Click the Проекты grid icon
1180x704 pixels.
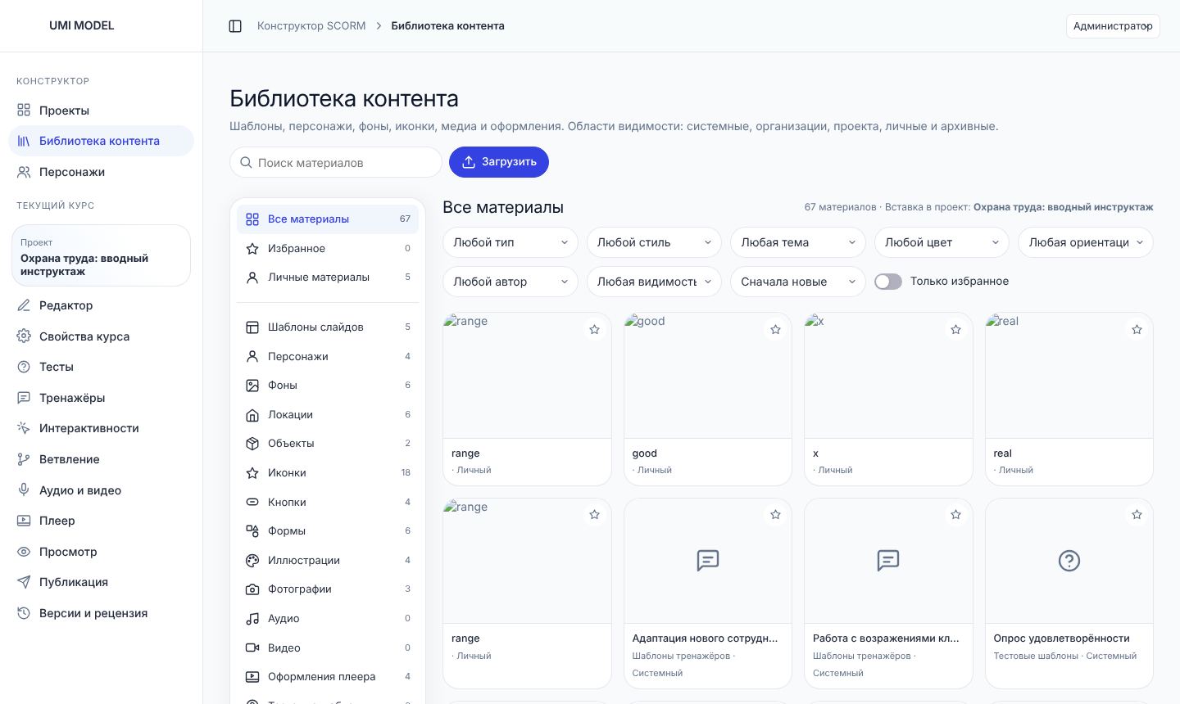click(x=24, y=111)
